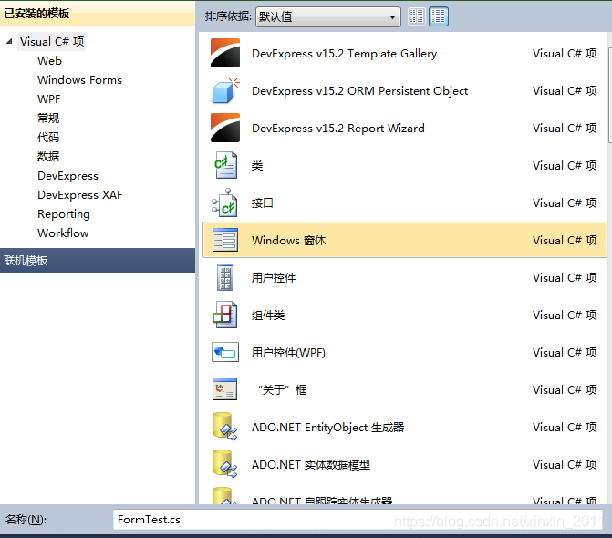Screen dimensions: 612x538
Task: Select the 常规 category
Action: click(x=48, y=119)
